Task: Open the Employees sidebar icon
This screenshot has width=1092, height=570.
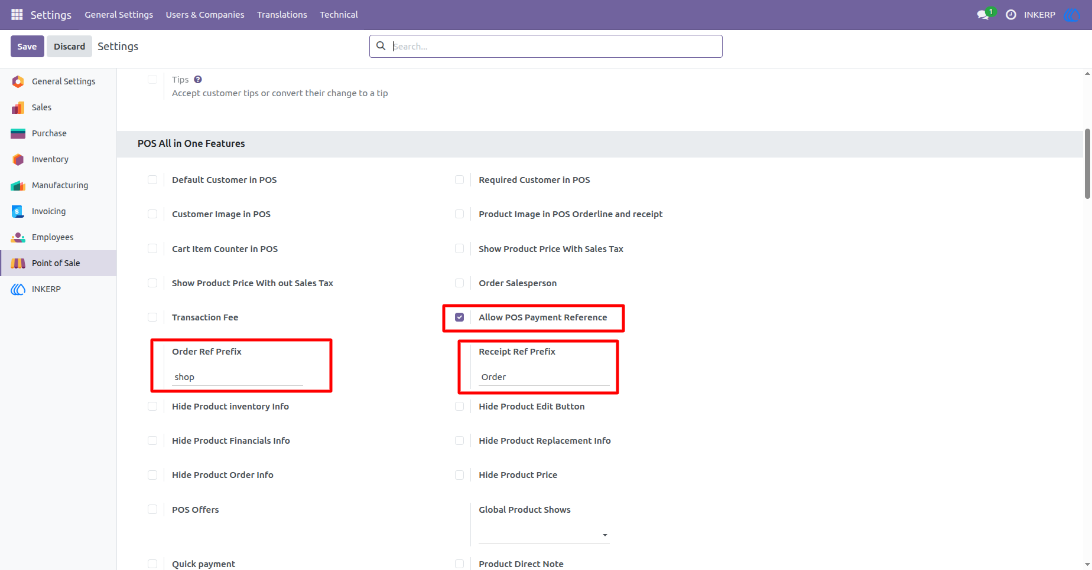Action: pyautogui.click(x=18, y=237)
